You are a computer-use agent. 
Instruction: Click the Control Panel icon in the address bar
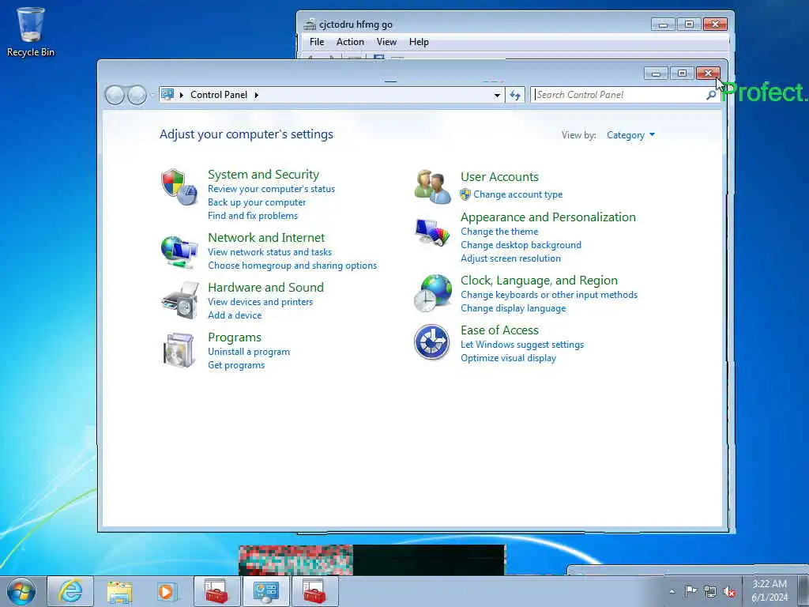[x=167, y=95]
